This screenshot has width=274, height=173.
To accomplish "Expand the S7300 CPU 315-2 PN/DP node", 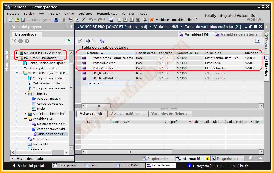I will click(17, 53).
